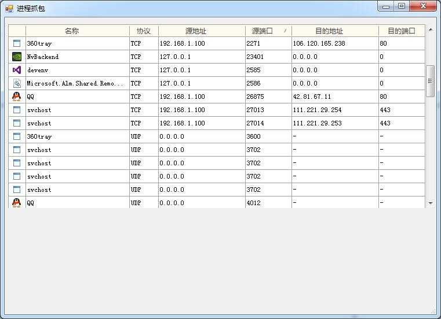Maximize the 进程抓包 window
The image size is (441, 319).
[402, 6]
